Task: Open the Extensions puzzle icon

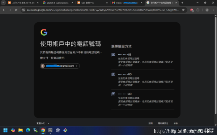Action: (x=198, y=10)
